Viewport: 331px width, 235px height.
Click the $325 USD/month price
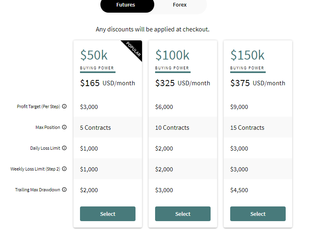click(183, 83)
